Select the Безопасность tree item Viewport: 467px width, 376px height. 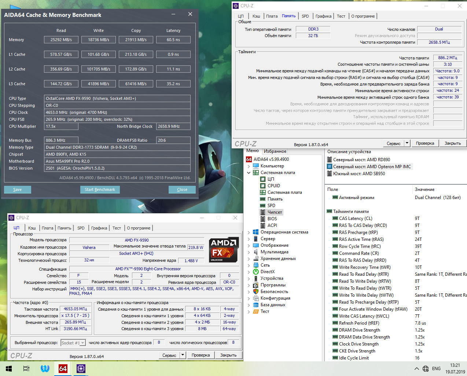coord(274,292)
